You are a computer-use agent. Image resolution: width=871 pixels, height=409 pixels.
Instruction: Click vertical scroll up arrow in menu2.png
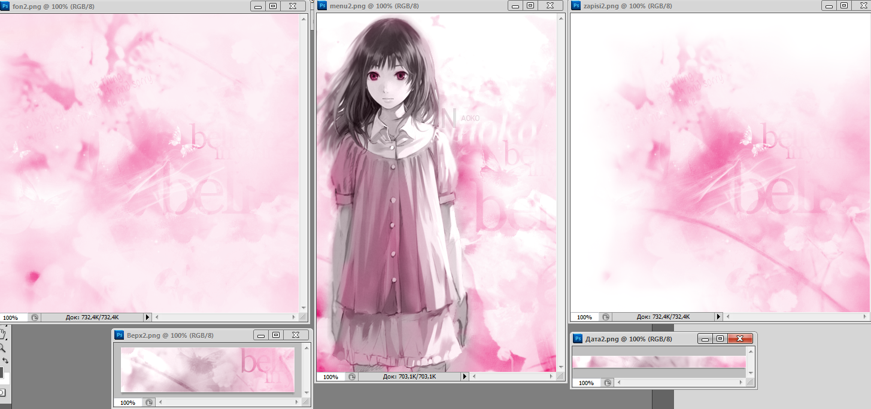pyautogui.click(x=561, y=18)
